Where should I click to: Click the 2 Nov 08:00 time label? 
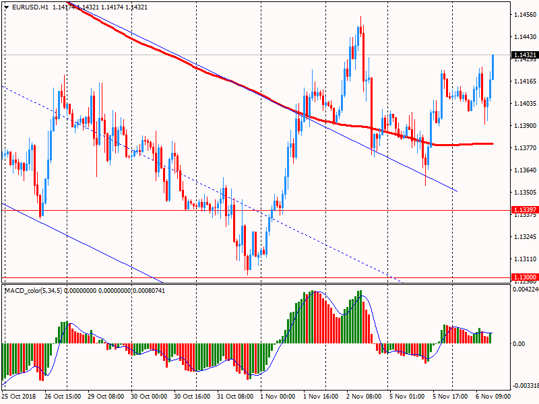(364, 397)
